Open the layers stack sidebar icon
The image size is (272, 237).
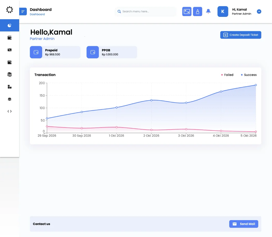click(10, 75)
